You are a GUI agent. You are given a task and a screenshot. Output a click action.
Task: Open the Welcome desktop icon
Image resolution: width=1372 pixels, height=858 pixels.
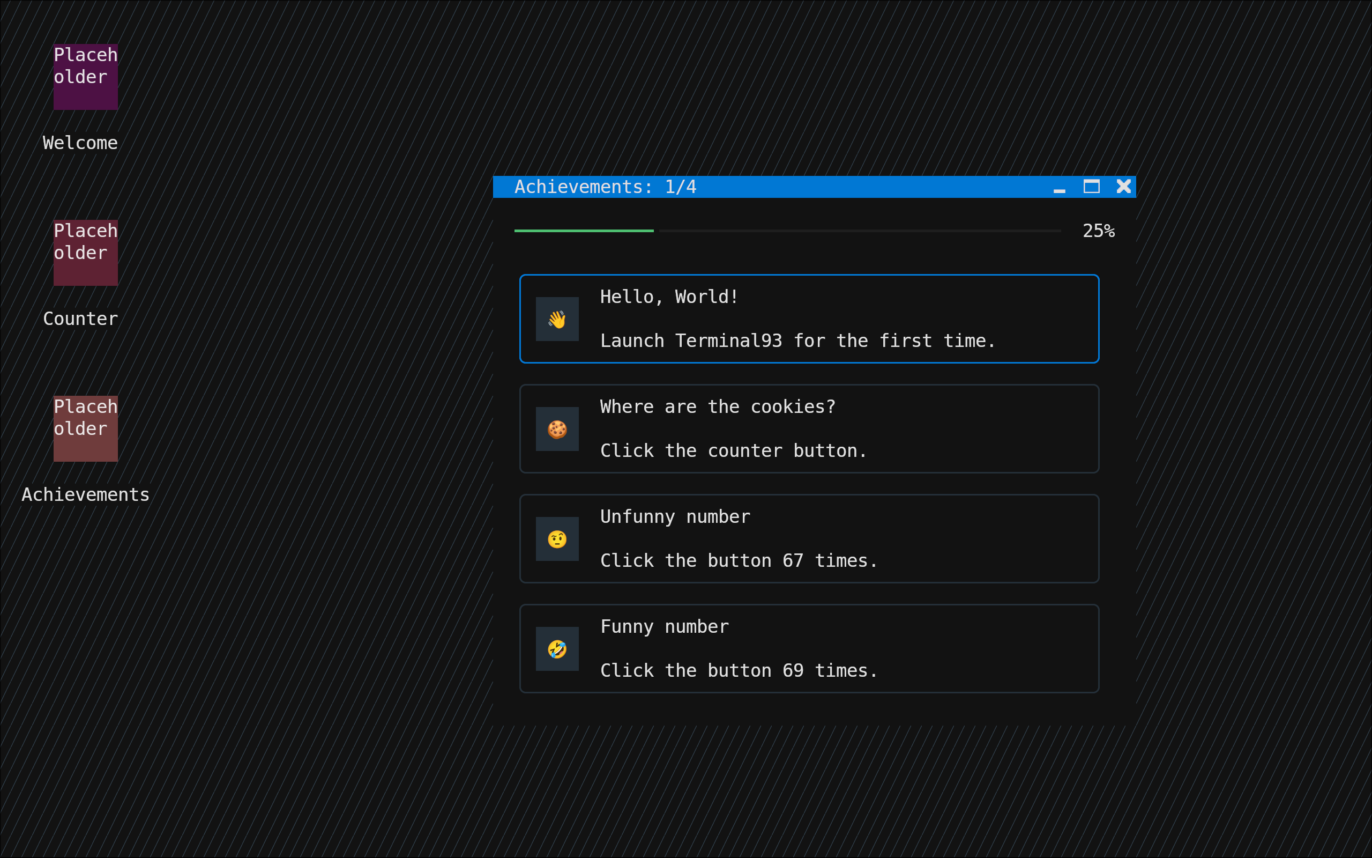click(86, 77)
